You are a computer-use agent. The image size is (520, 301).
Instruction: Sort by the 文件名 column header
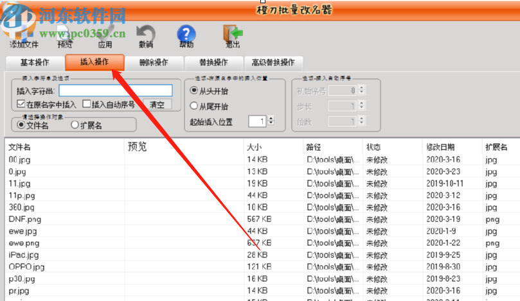click(x=65, y=147)
